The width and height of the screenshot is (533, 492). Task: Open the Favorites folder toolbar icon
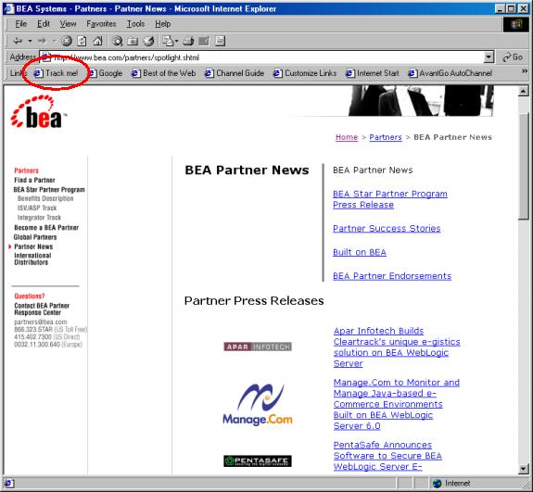point(133,41)
